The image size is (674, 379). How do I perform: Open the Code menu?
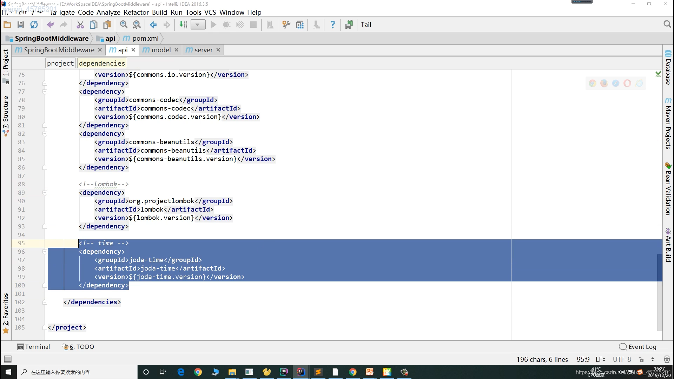pos(86,12)
